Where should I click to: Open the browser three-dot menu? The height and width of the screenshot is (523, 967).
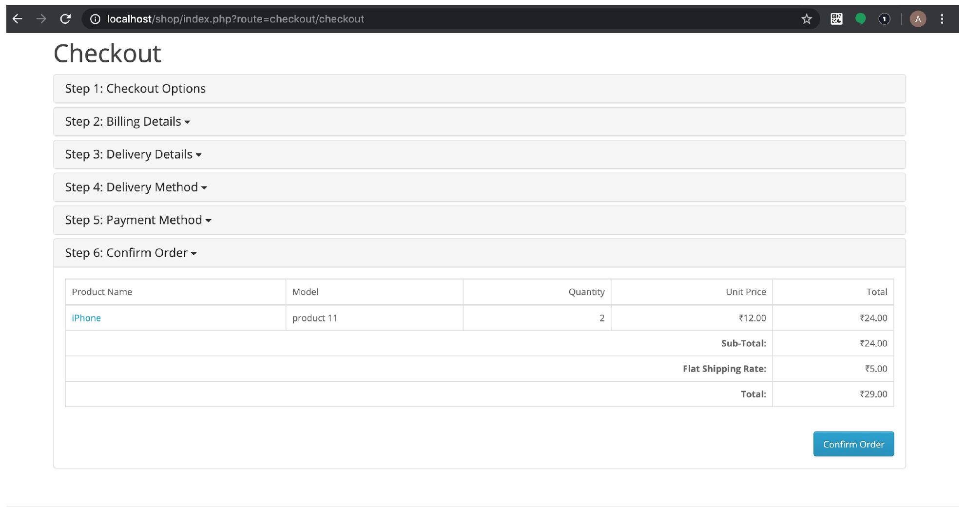pyautogui.click(x=942, y=19)
